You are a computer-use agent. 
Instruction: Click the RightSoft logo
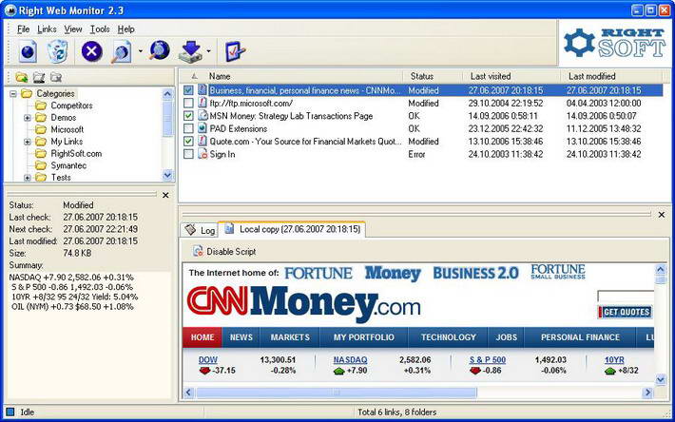615,43
